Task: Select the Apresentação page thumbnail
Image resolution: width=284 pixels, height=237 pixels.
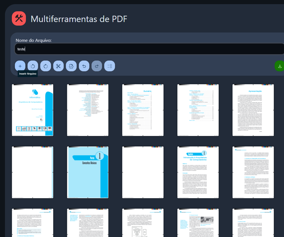Action: [253, 110]
